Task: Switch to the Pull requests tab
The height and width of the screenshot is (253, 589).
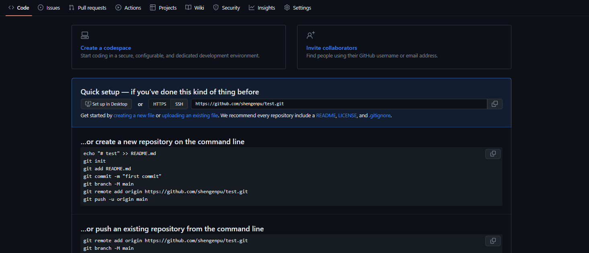Action: [x=88, y=8]
